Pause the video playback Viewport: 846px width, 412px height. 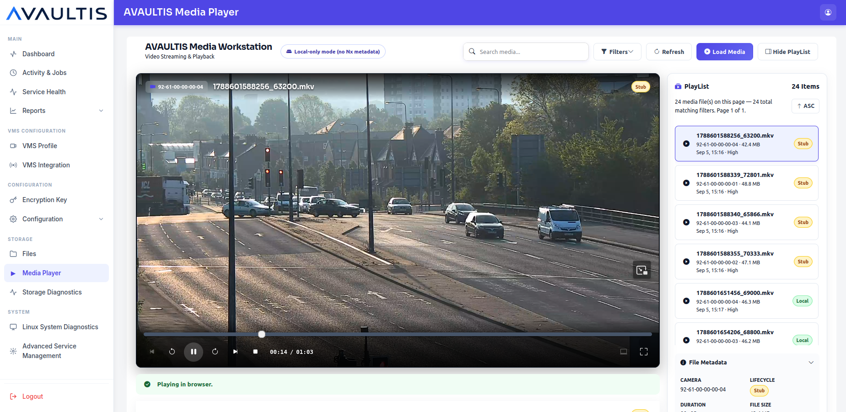point(194,352)
